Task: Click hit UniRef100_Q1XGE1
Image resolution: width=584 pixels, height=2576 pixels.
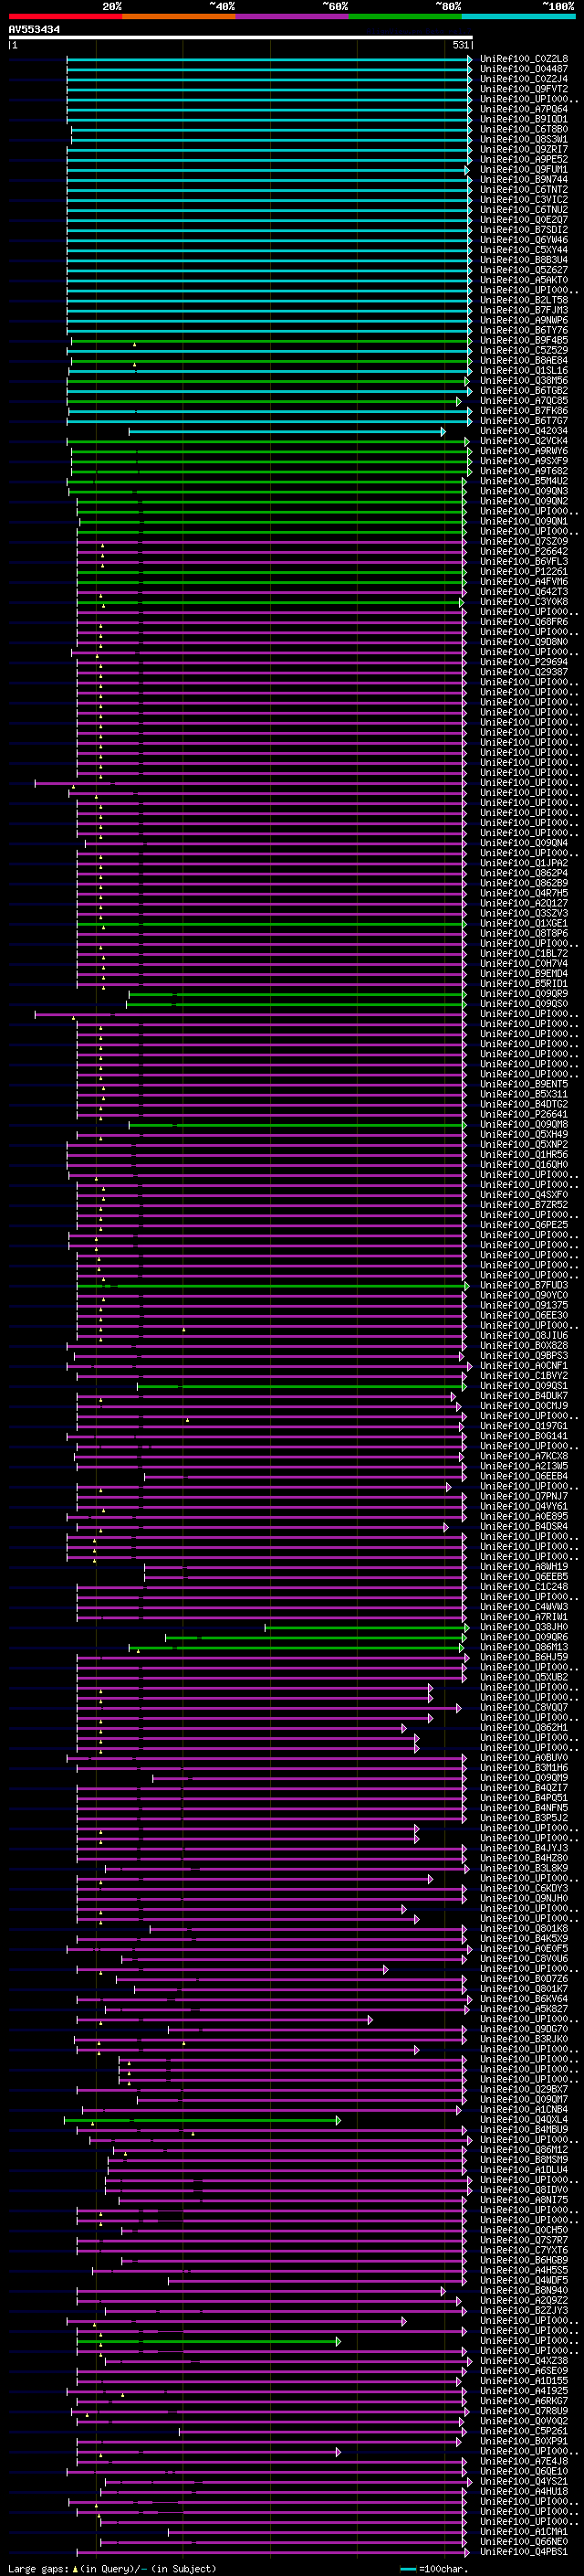Action: [524, 923]
